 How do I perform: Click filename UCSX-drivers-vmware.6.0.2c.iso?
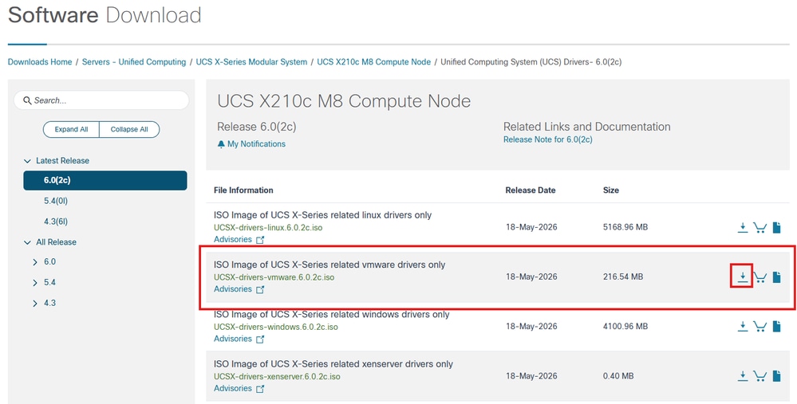274,277
